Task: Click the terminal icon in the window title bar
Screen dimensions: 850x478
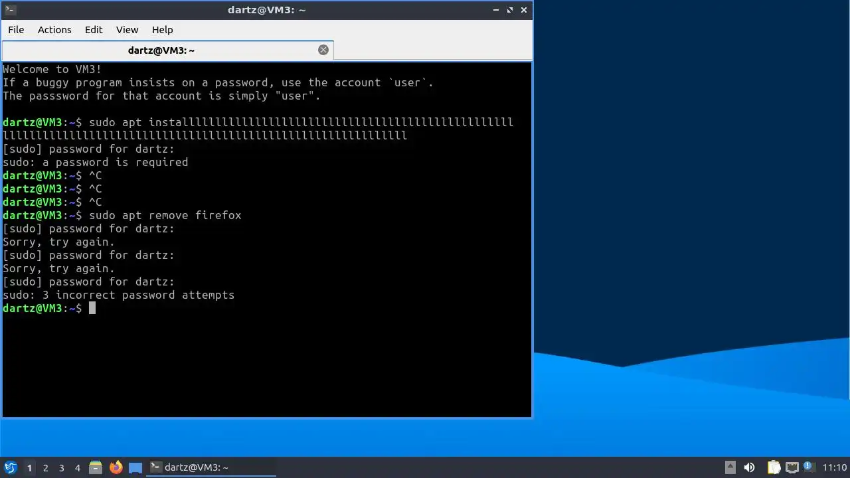Action: tap(10, 10)
